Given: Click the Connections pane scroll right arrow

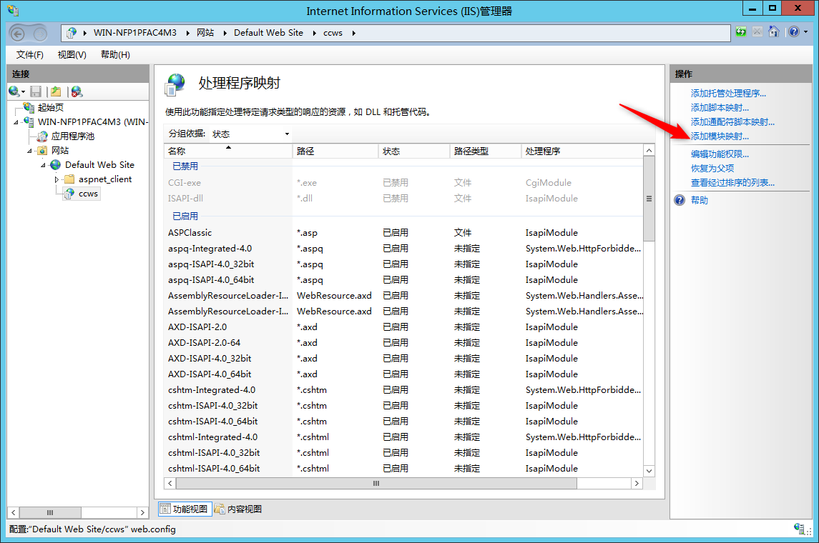Looking at the screenshot, I should point(142,513).
